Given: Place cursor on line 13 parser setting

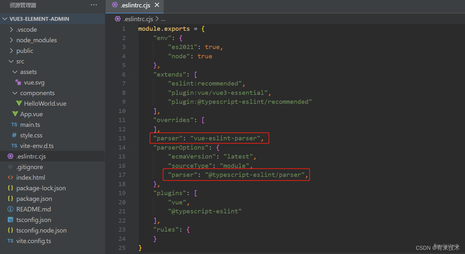Looking at the screenshot, I should click(208, 138).
